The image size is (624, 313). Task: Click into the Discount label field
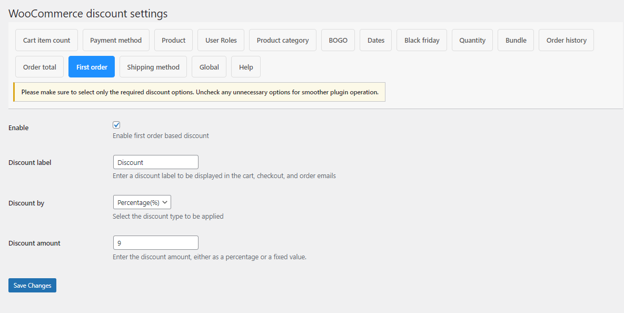[x=155, y=162]
